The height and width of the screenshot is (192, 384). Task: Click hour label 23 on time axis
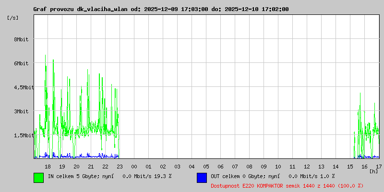click(x=120, y=167)
